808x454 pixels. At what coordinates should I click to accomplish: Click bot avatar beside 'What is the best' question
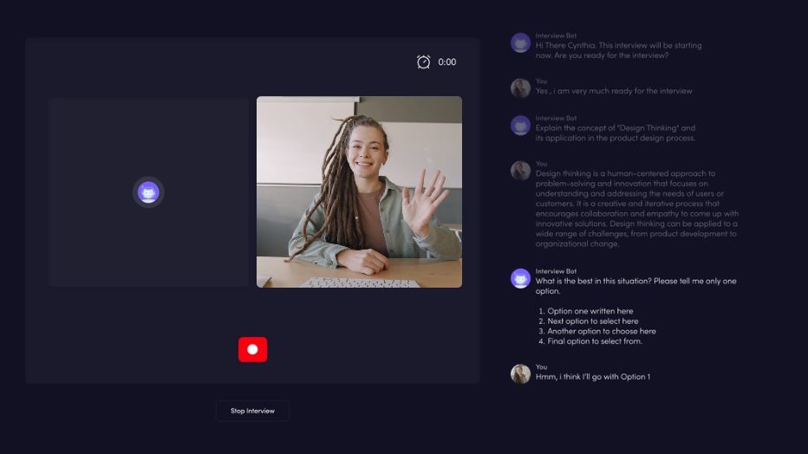[x=520, y=278]
